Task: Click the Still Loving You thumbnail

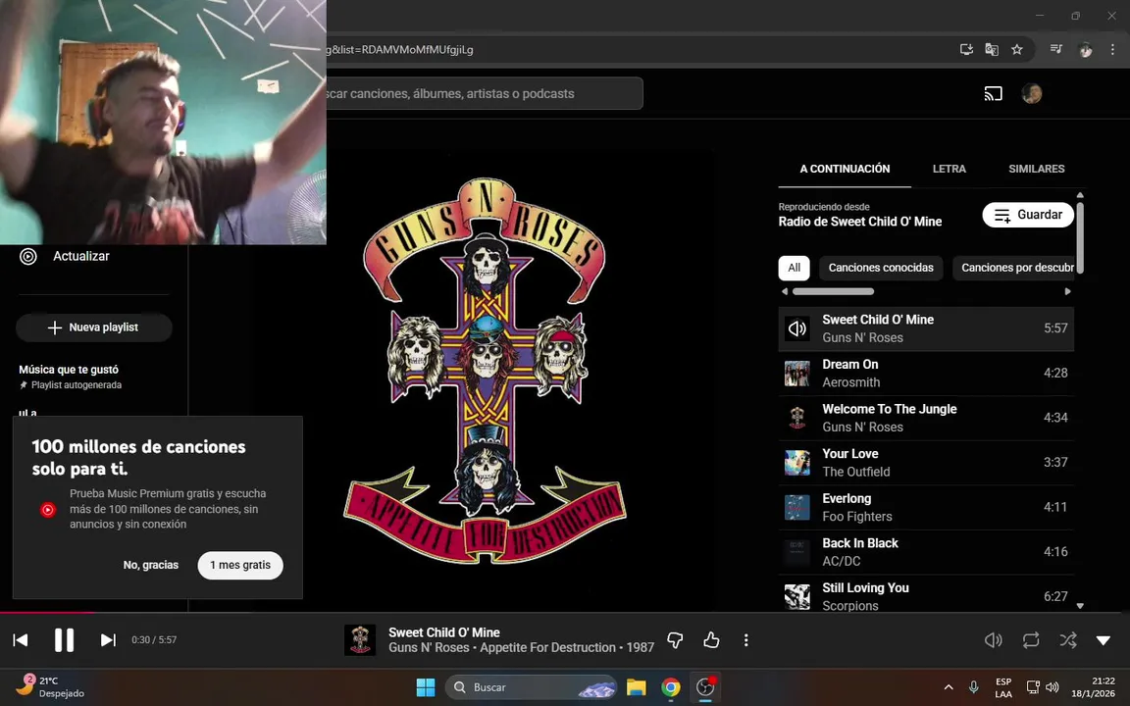Action: pos(797,596)
